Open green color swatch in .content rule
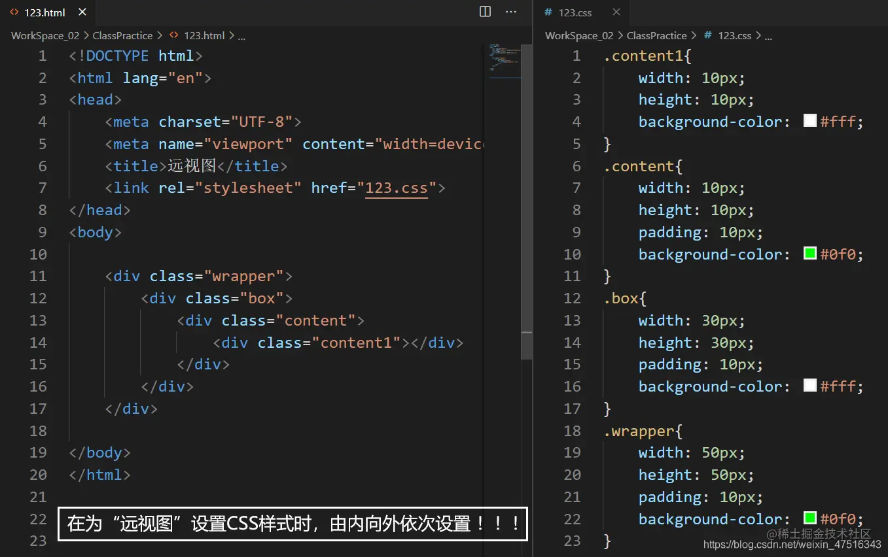The height and width of the screenshot is (557, 888). (x=810, y=254)
